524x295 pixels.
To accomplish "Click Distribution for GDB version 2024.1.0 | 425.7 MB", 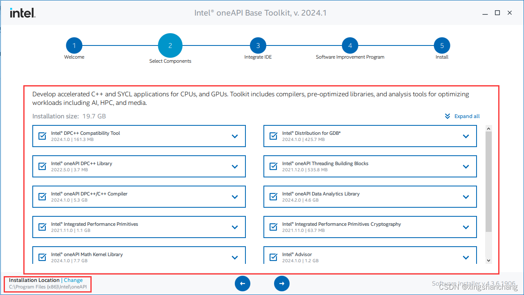I will pos(304,139).
